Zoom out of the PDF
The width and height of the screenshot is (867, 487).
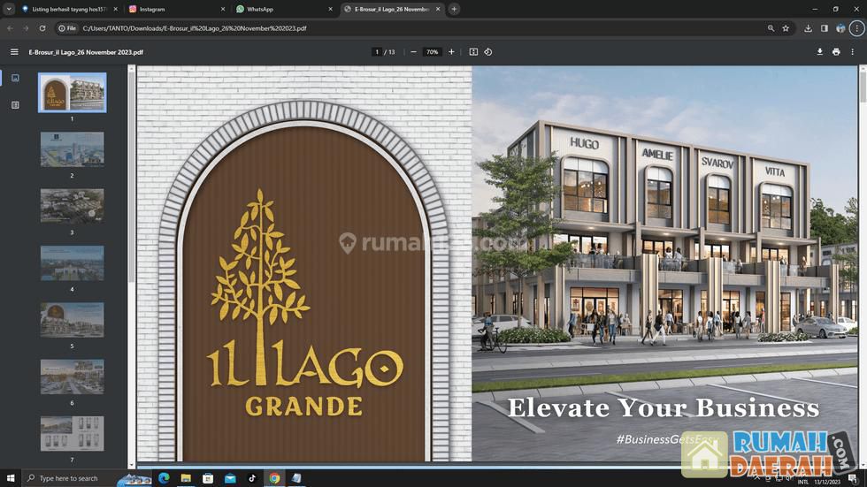click(x=413, y=52)
